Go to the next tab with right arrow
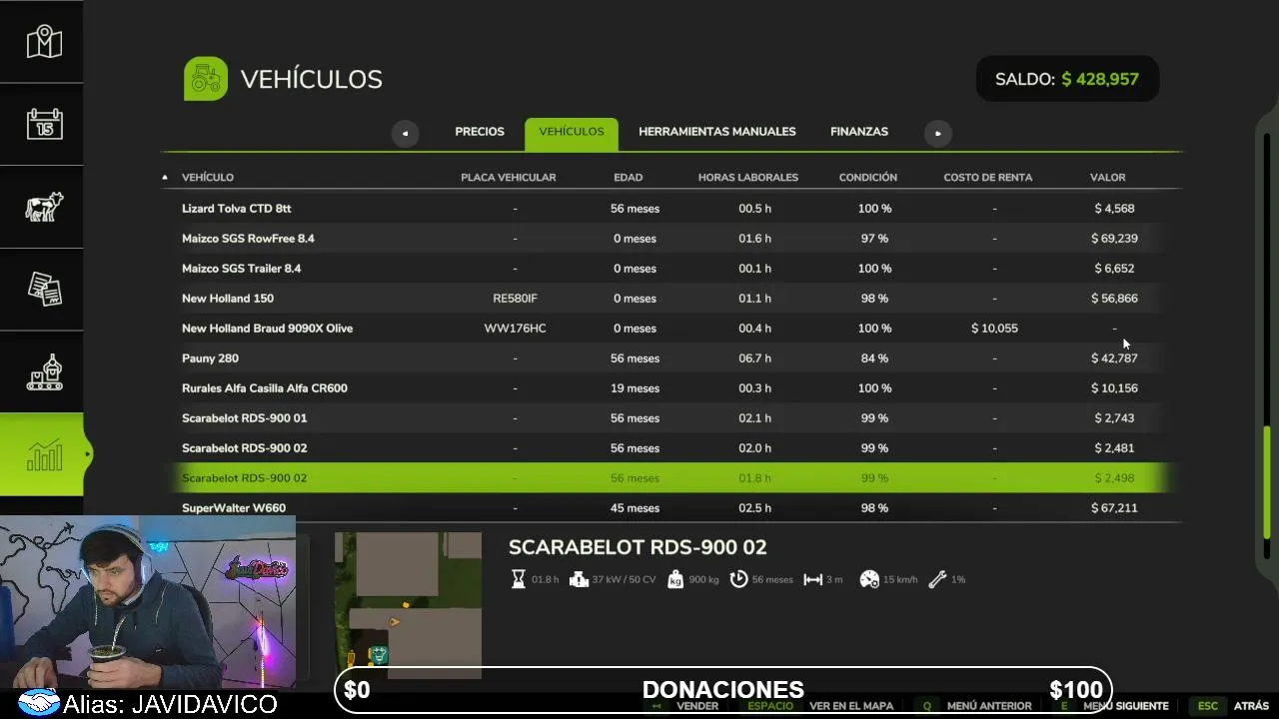Viewport: 1279px width, 719px height. point(937,133)
